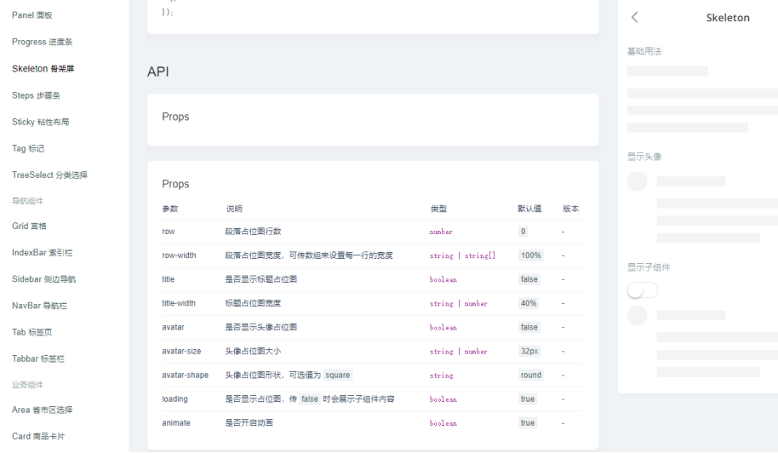778x453 pixels.
Task: Select Skeleton 骨架屏 in sidebar
Action: [x=43, y=68]
